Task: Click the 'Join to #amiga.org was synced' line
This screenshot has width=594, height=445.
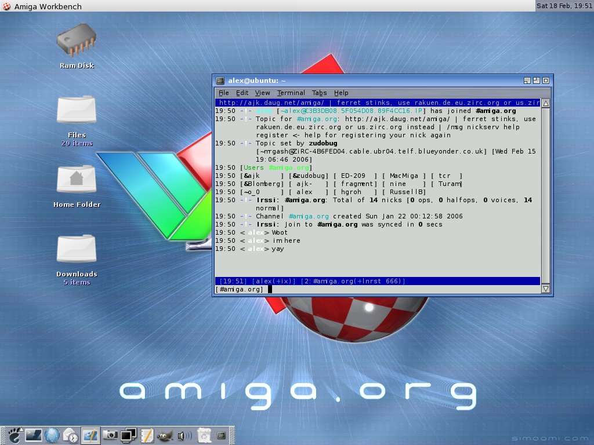Action: point(349,224)
